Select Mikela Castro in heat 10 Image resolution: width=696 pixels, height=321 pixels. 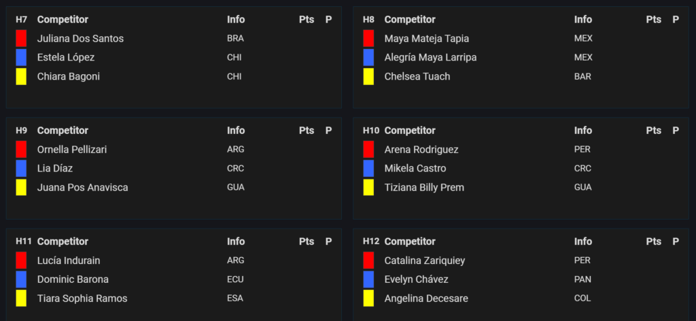(x=415, y=168)
